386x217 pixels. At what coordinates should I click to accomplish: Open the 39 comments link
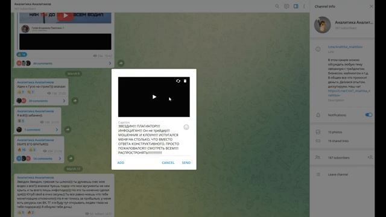(38, 101)
